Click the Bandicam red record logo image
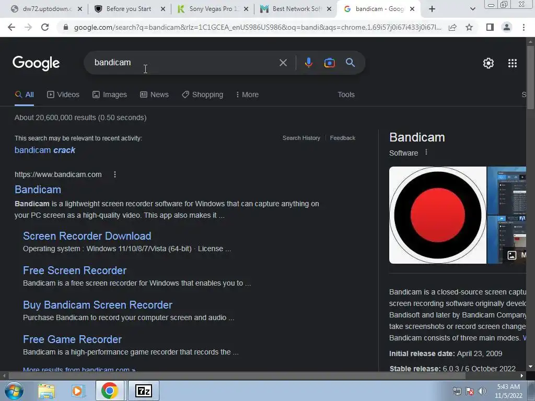The width and height of the screenshot is (535, 401). point(438,215)
